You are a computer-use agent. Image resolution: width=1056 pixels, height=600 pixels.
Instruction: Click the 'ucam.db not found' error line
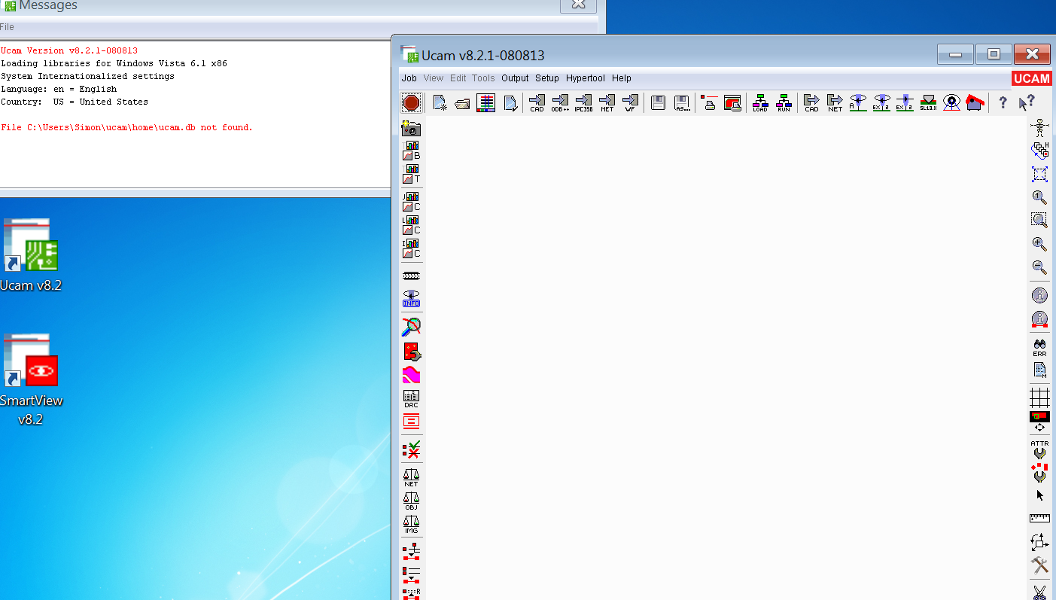pos(126,127)
